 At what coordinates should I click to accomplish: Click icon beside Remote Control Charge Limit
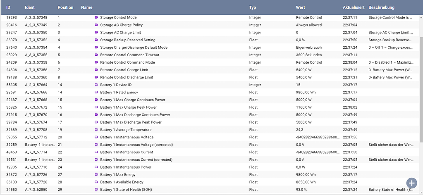(x=96, y=70)
